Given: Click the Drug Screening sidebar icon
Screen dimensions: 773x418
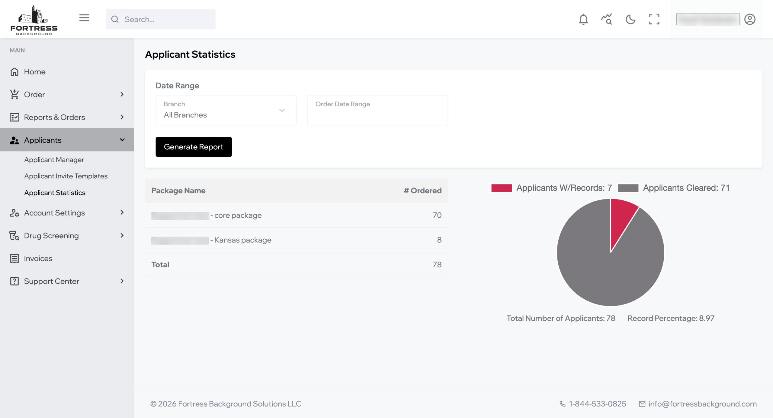Looking at the screenshot, I should (x=14, y=236).
